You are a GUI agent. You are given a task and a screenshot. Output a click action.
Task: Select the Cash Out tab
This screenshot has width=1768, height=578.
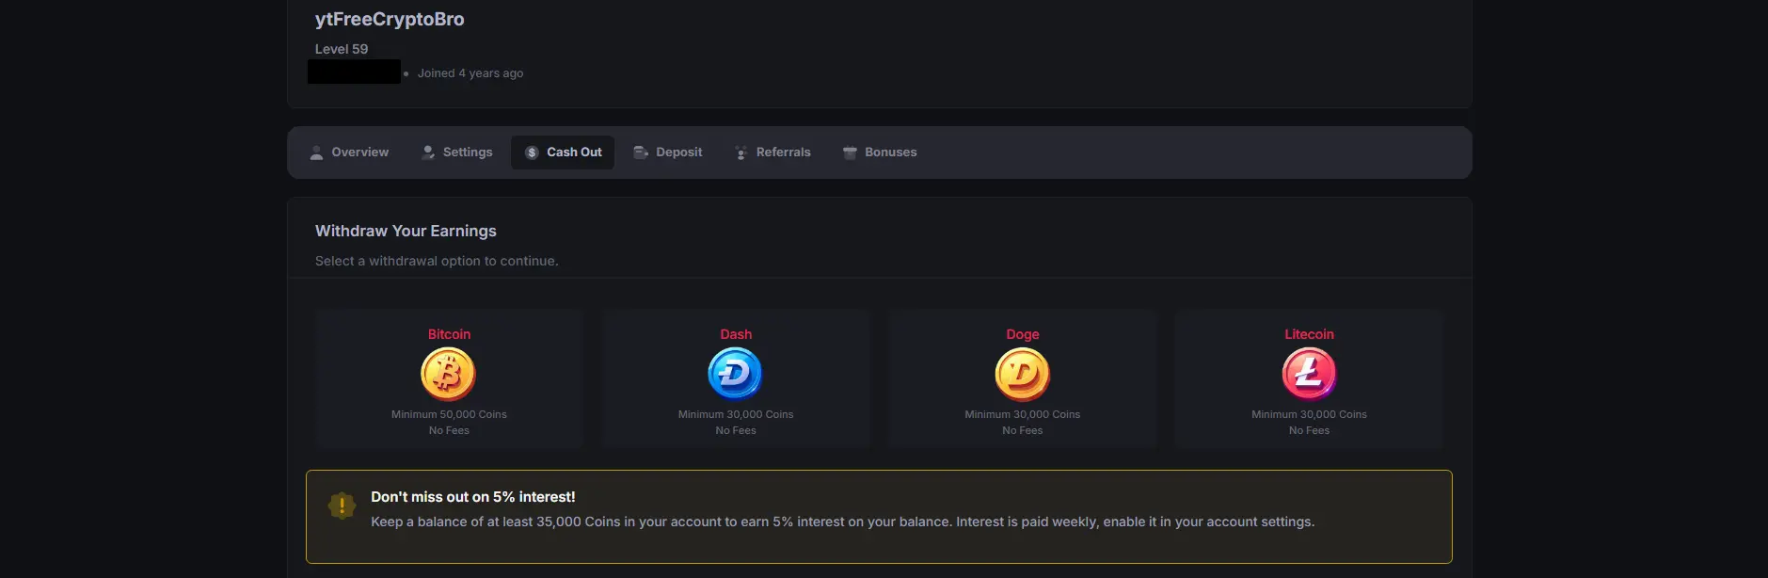563,153
